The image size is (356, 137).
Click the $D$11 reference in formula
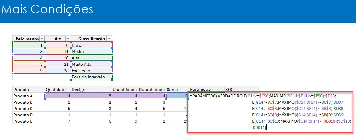tap(259, 128)
